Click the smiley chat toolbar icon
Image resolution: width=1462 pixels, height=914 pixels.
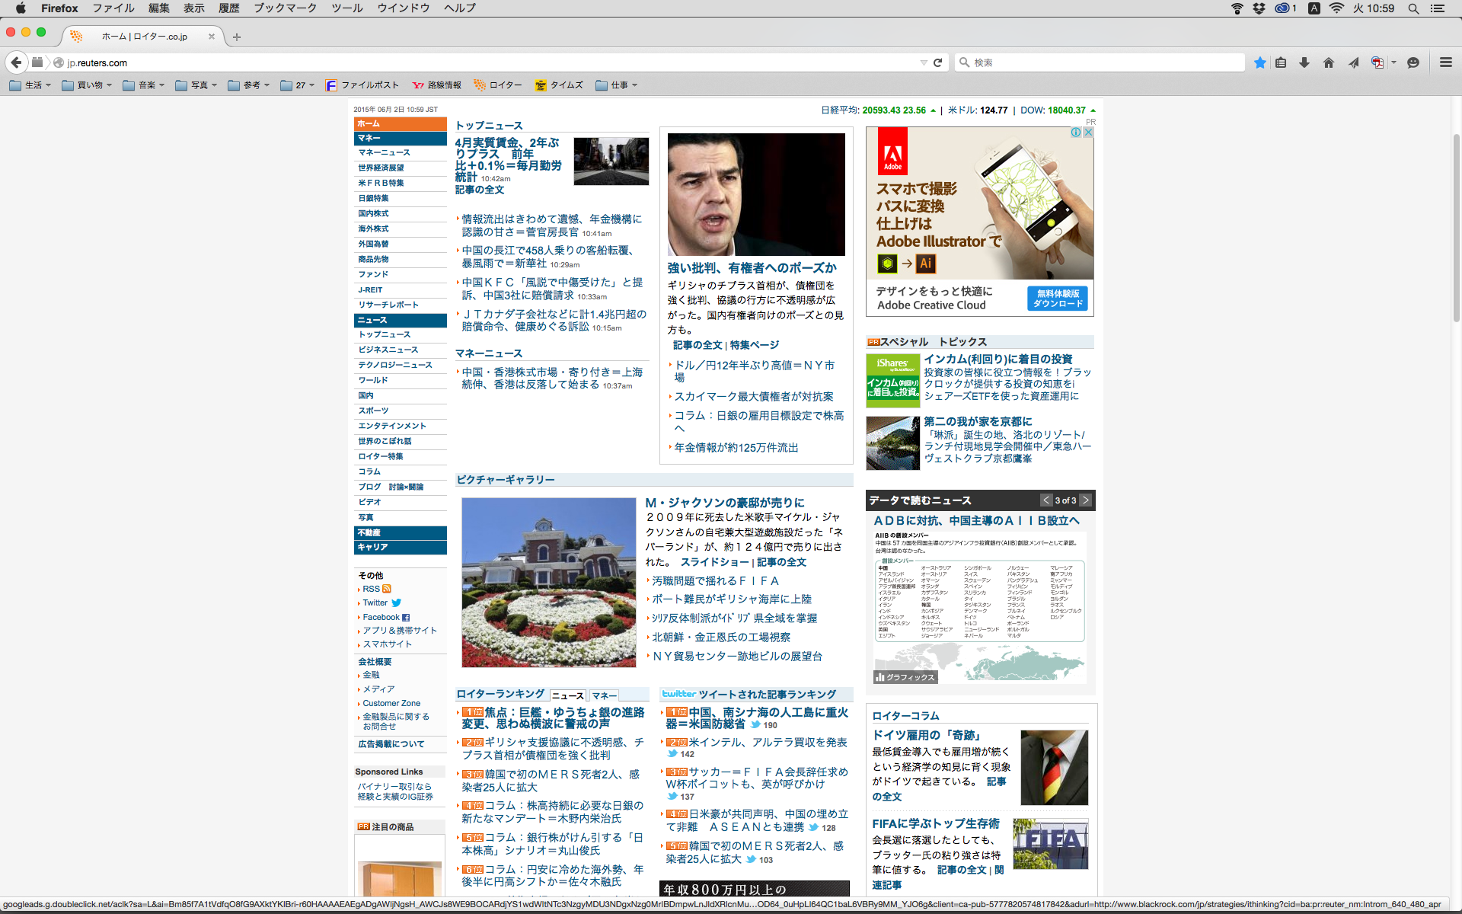pos(1413,62)
